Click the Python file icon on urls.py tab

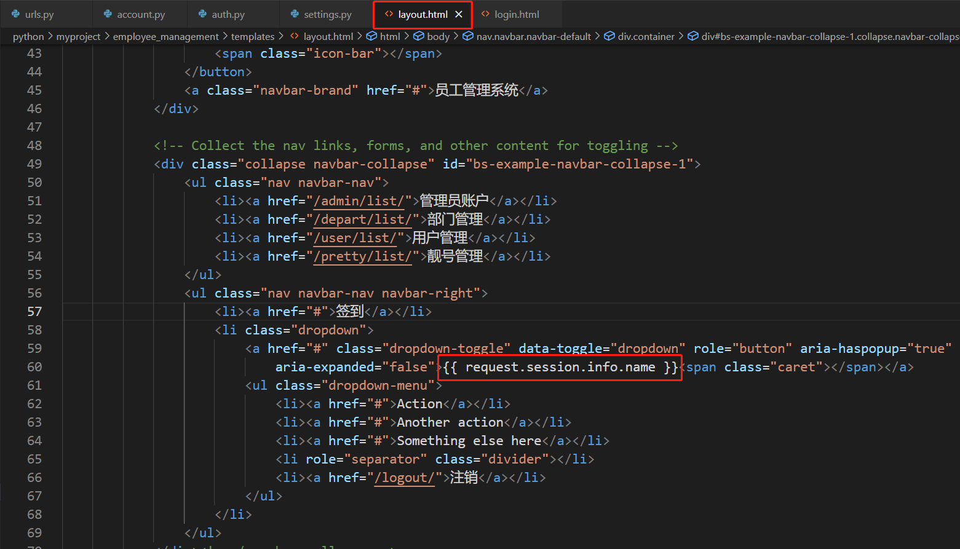coord(15,14)
